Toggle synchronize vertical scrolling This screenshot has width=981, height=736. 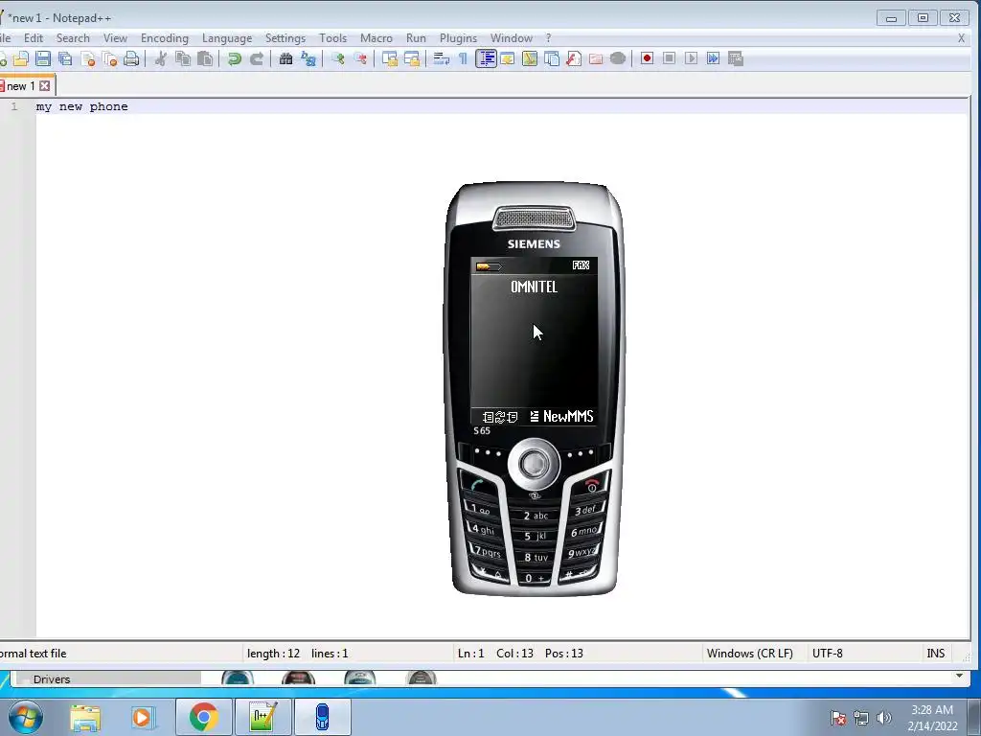pos(390,58)
